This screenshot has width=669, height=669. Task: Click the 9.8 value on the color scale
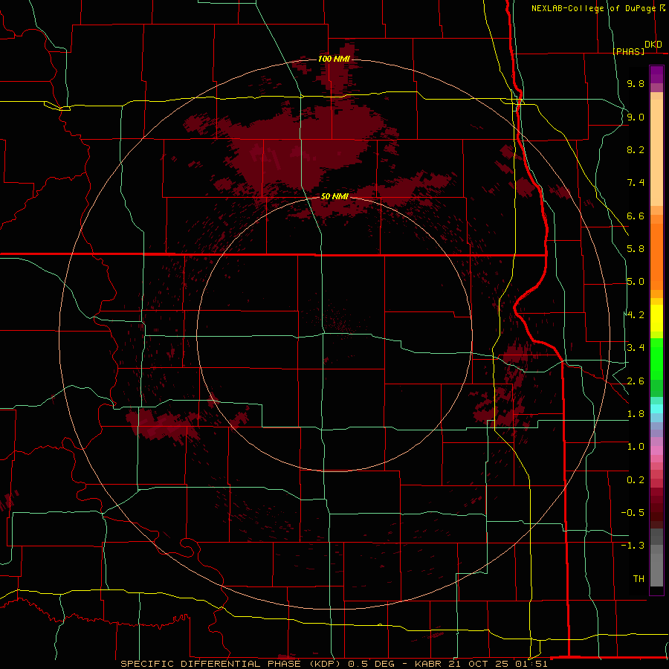tap(636, 83)
